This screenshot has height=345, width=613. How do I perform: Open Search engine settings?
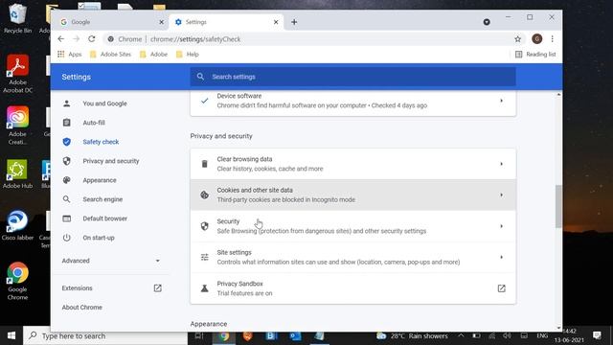pos(102,199)
